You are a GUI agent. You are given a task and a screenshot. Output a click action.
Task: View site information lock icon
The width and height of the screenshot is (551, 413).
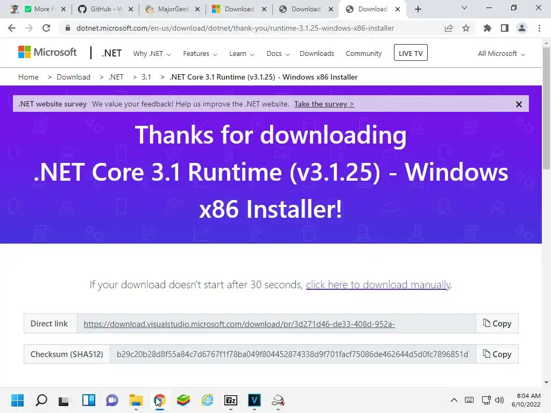(68, 28)
